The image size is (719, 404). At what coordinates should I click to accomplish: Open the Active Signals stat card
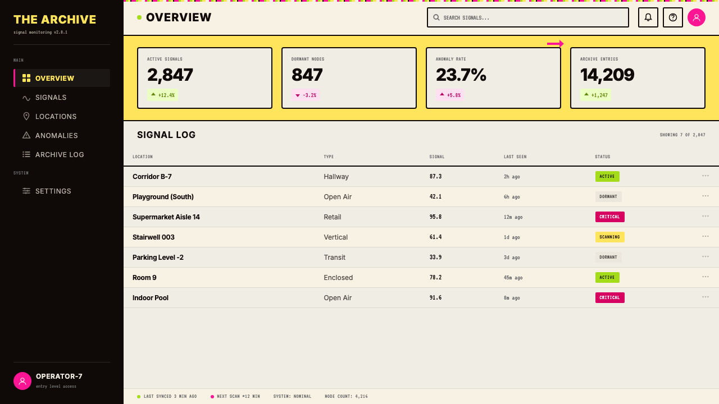tap(204, 78)
